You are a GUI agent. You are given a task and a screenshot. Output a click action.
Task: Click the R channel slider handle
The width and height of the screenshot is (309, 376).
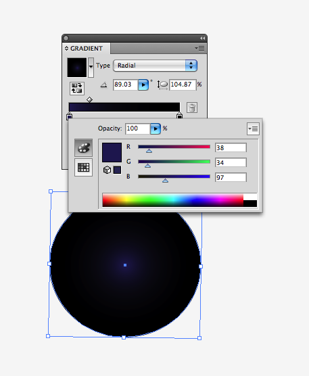(x=149, y=151)
